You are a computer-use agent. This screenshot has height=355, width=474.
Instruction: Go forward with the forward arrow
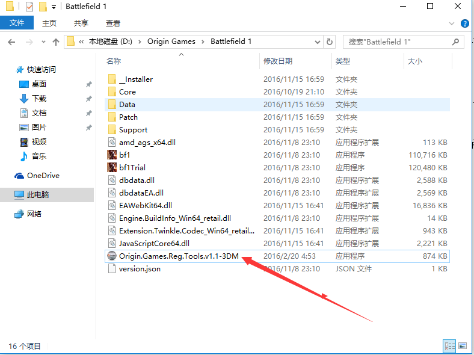(29, 42)
